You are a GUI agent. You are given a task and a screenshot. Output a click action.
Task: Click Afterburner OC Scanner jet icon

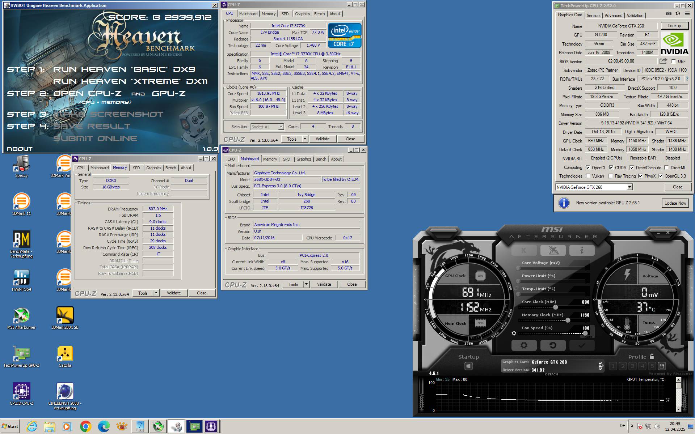tap(553, 250)
